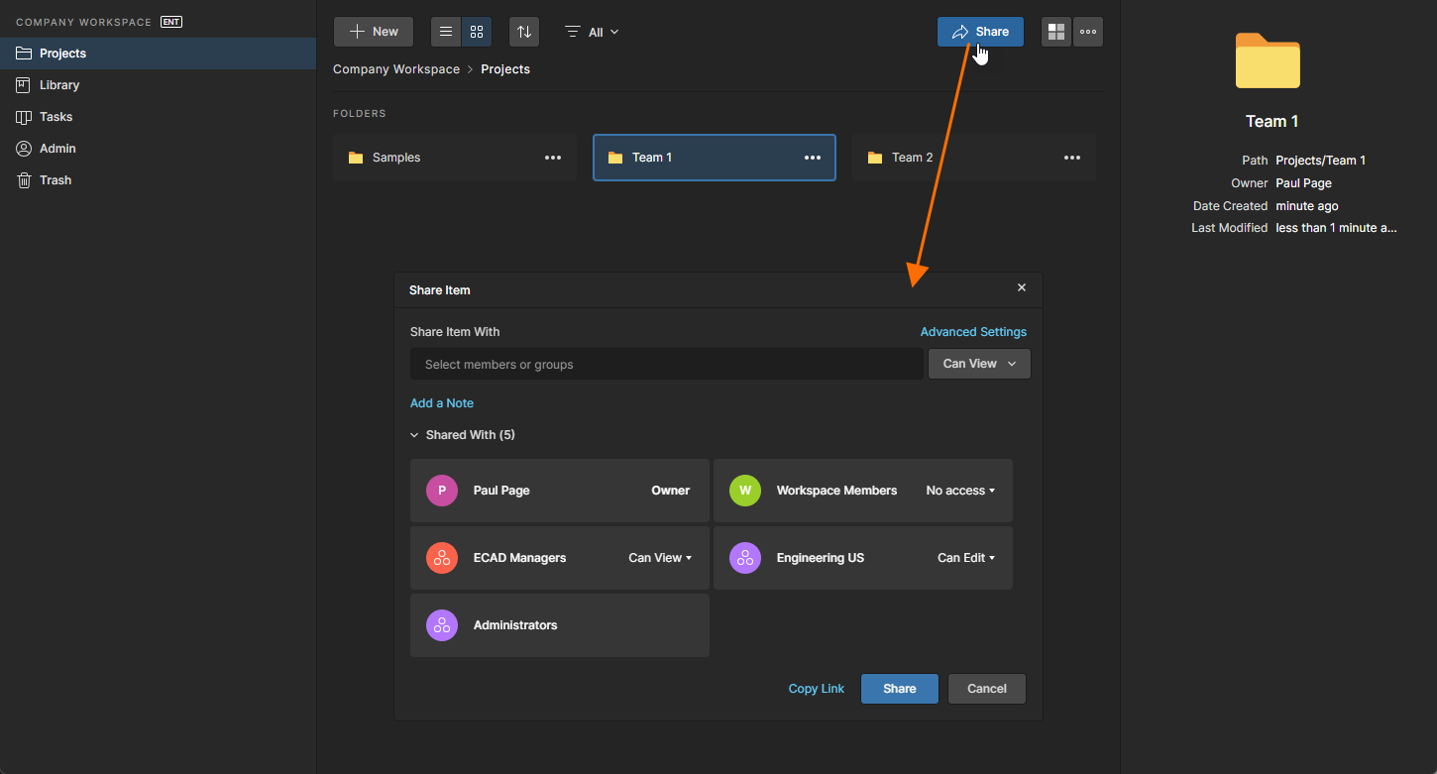Open Samples folder three-dot menu
The width and height of the screenshot is (1437, 774).
coord(553,158)
